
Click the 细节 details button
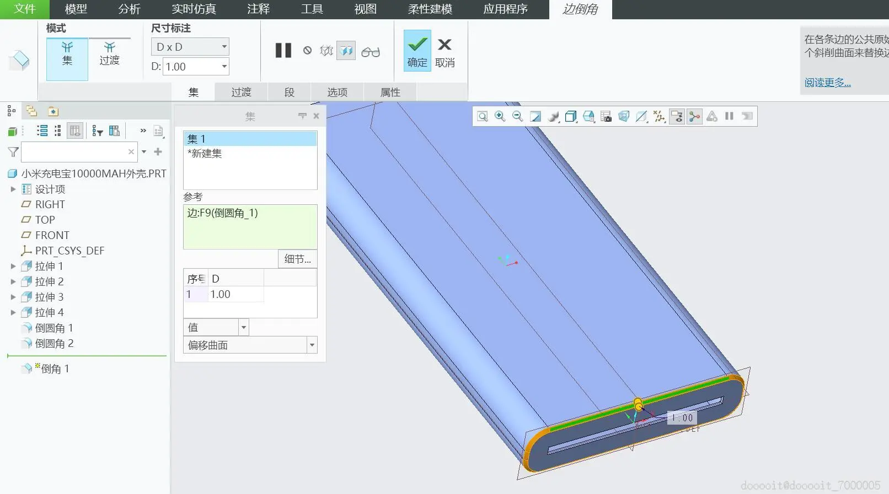coord(297,259)
